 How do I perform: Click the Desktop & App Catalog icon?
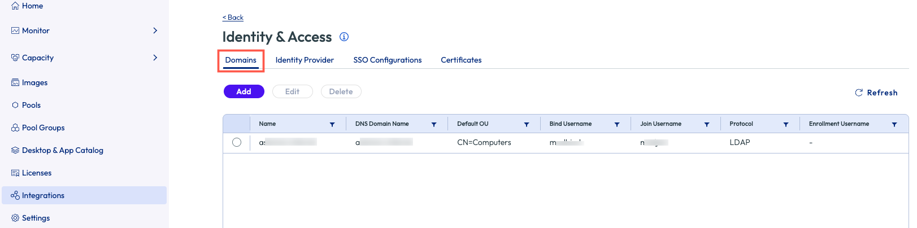15,150
